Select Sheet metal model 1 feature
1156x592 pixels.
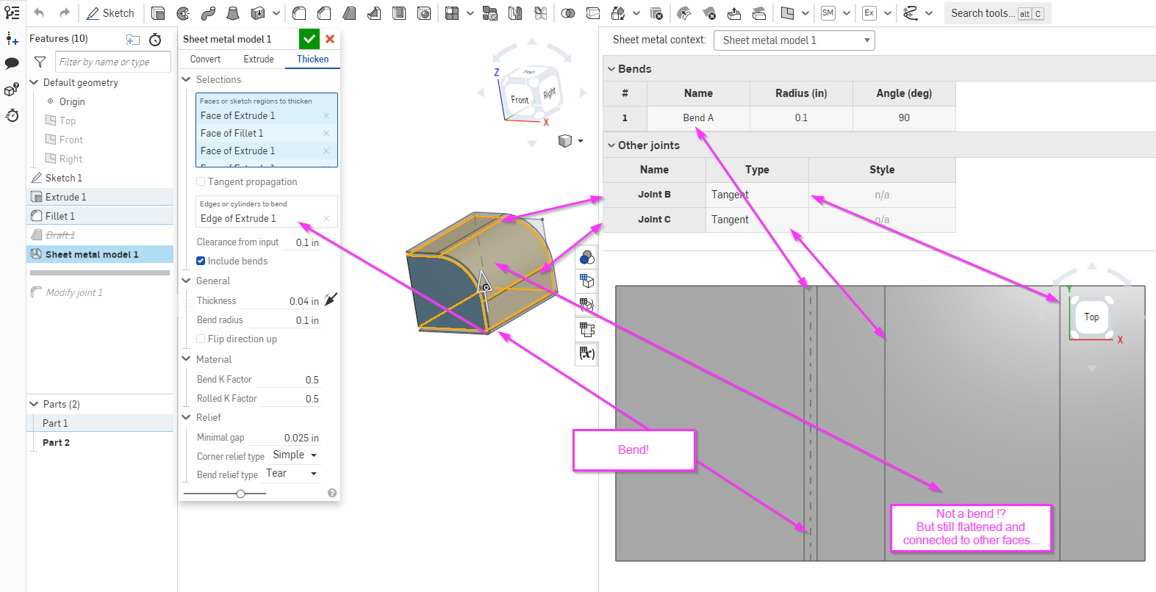(x=100, y=254)
